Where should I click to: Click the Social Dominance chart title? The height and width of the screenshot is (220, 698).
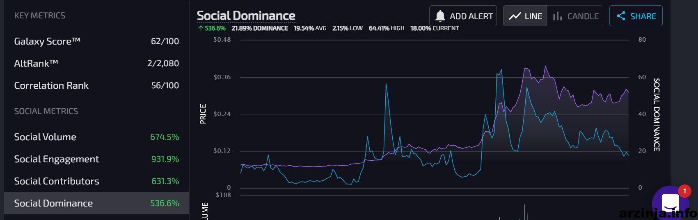tap(246, 16)
